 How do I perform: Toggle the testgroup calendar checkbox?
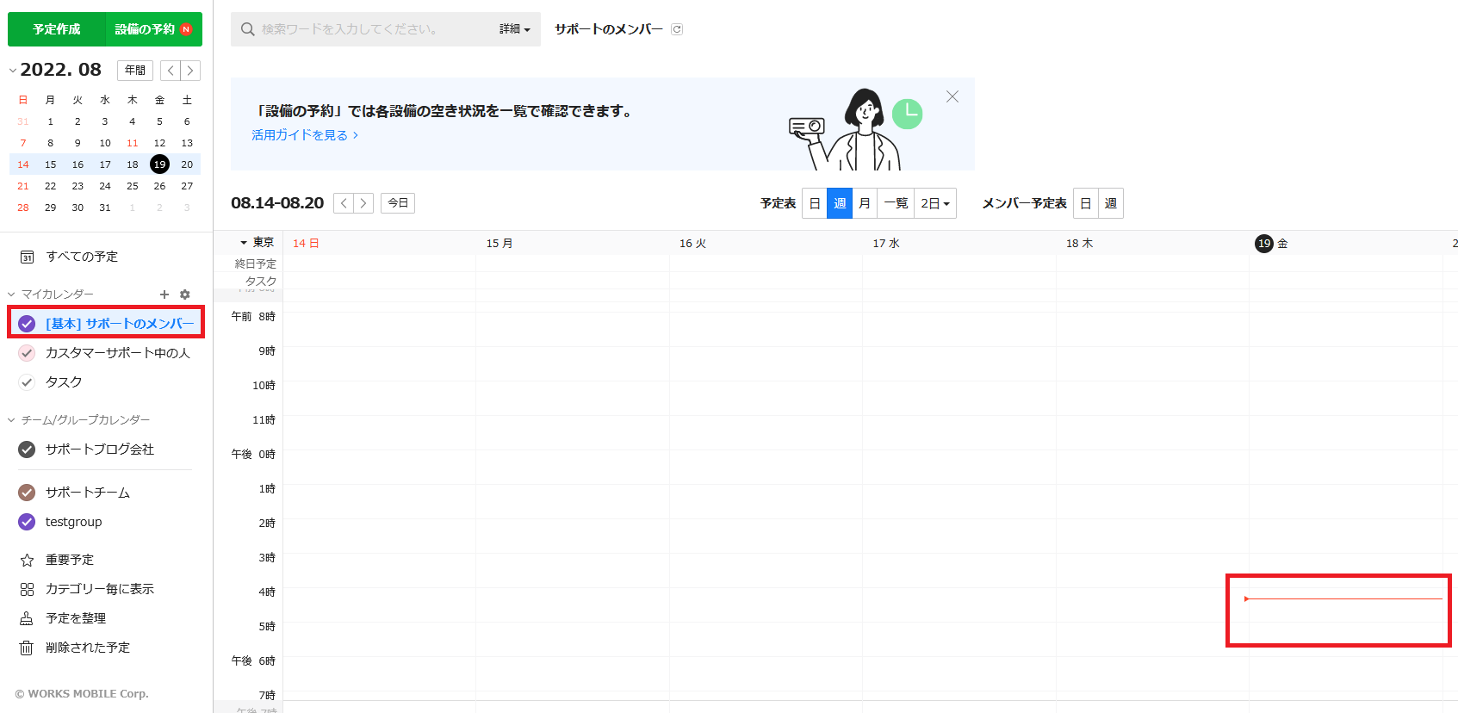click(27, 522)
